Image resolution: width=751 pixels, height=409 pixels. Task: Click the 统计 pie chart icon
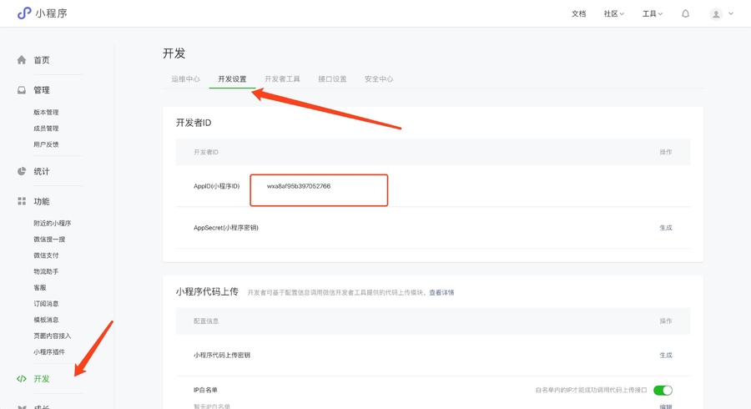pyautogui.click(x=22, y=171)
